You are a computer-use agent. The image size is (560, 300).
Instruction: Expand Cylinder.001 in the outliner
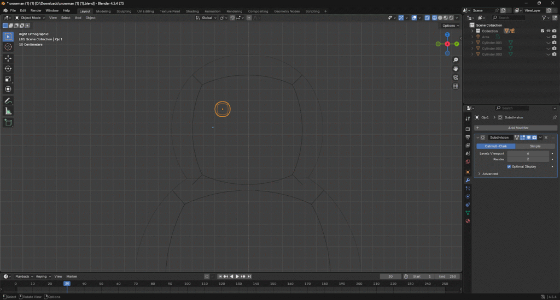472,43
